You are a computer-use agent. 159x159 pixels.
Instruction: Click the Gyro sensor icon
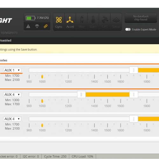(x=59, y=22)
